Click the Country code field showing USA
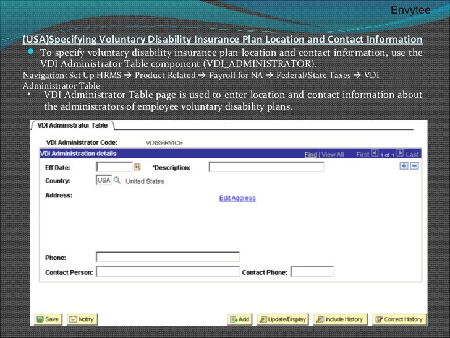 pyautogui.click(x=104, y=180)
